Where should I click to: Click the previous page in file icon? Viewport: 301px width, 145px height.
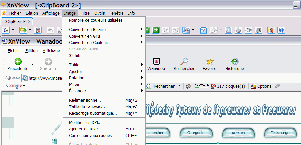(166, 30)
